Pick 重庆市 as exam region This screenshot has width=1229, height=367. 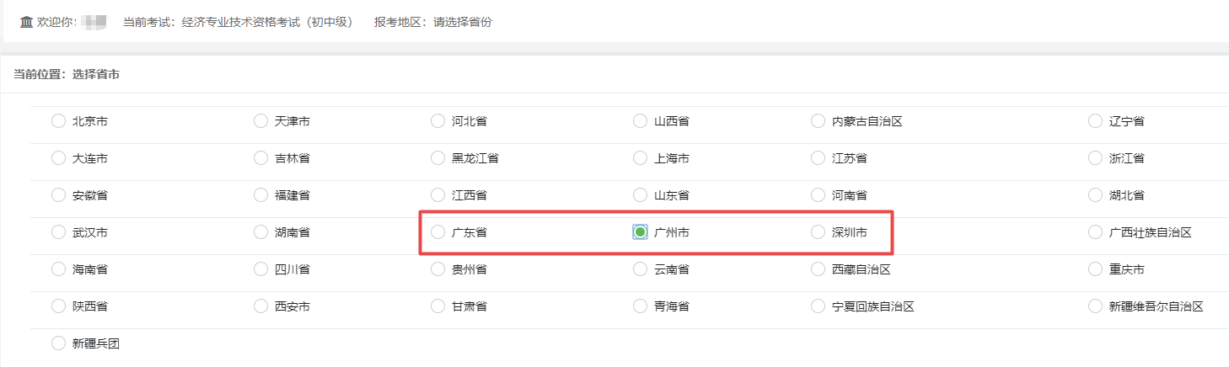pyautogui.click(x=1095, y=269)
